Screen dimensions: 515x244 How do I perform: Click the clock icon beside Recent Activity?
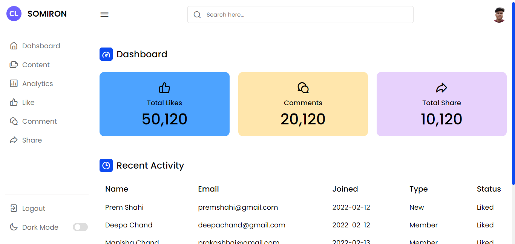(x=106, y=166)
